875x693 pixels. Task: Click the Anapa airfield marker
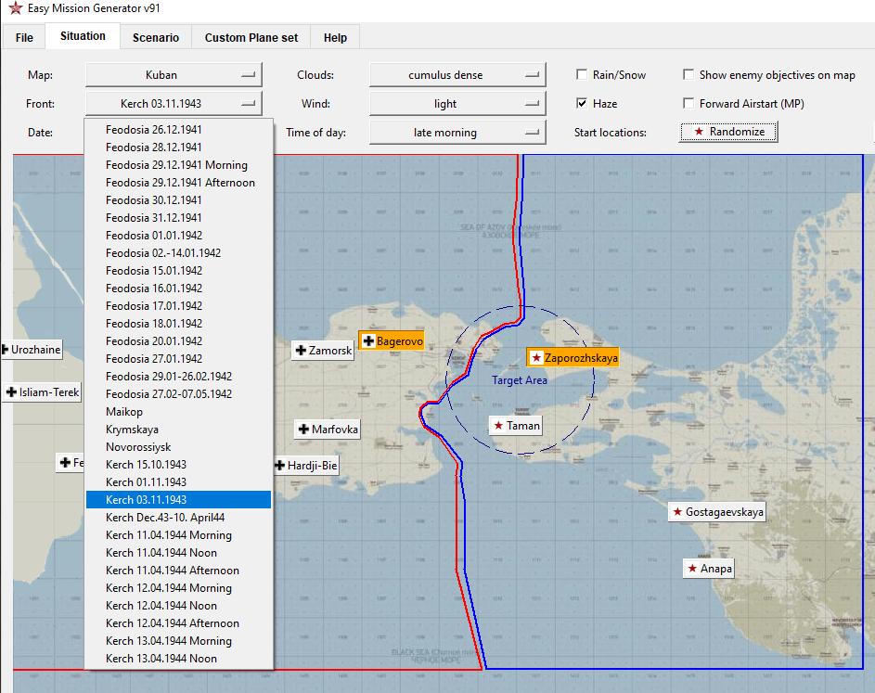(x=708, y=569)
